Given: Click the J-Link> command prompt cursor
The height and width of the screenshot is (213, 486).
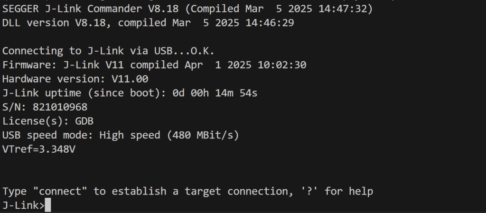Looking at the screenshot, I should (47, 206).
